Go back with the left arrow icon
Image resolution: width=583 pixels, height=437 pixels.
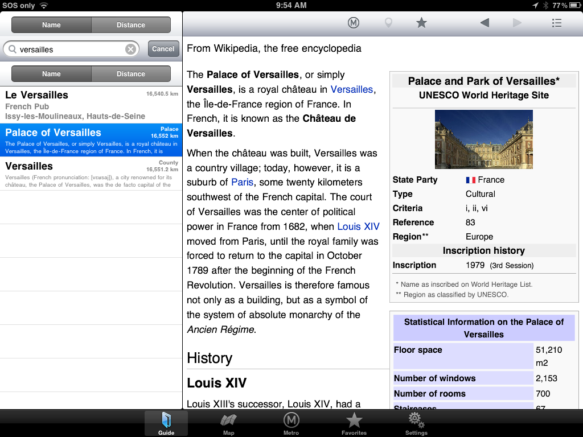coord(485,23)
